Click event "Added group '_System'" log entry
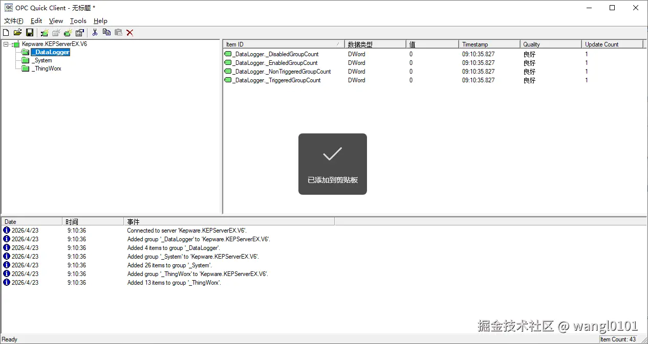The height and width of the screenshot is (344, 648). coord(193,257)
